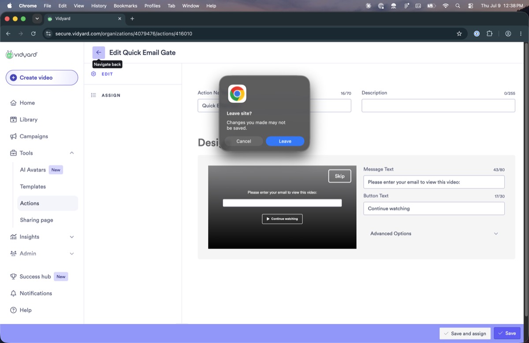Screen dimensions: 529x343
Task: Click the Save and assign button
Action: [465, 333]
